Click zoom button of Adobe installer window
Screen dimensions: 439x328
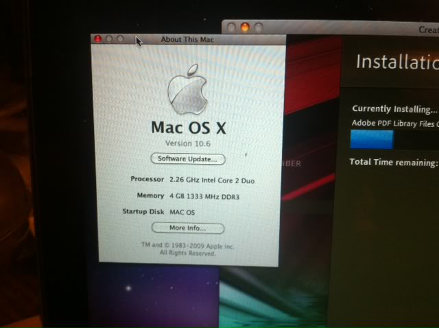pyautogui.click(x=259, y=27)
